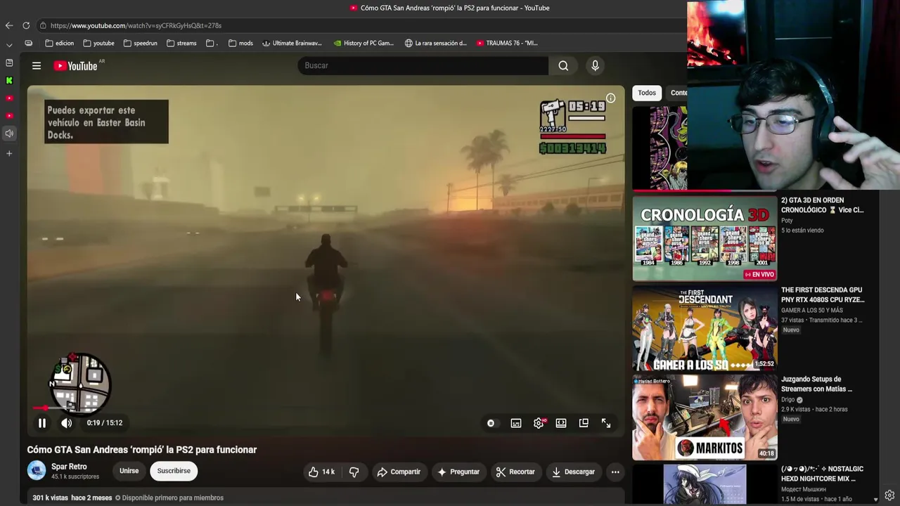900x506 pixels.
Task: Toggle subtitles in the player
Action: tap(516, 423)
